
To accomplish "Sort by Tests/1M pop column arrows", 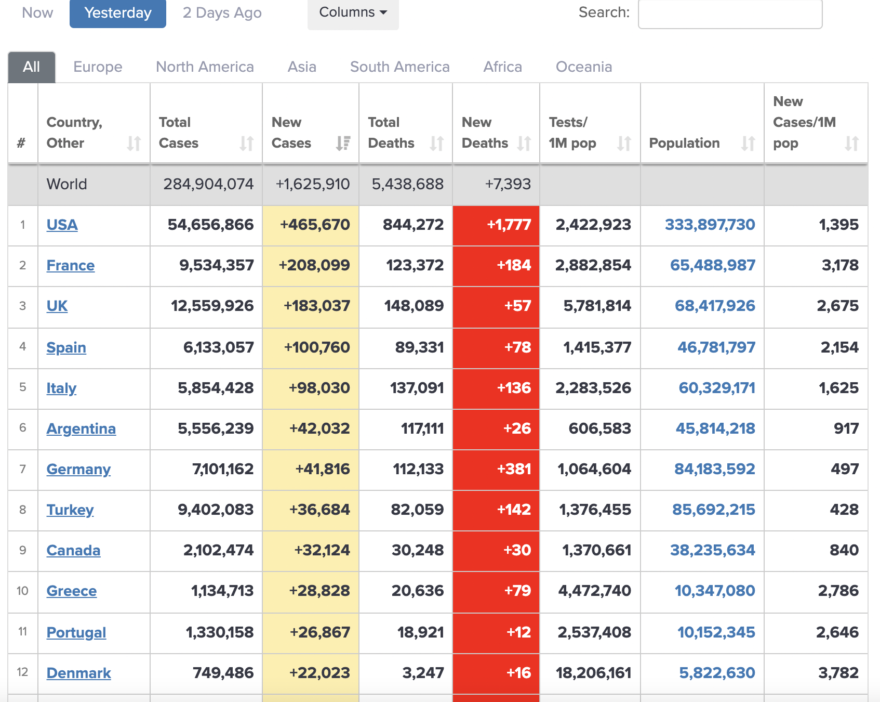I will (624, 143).
